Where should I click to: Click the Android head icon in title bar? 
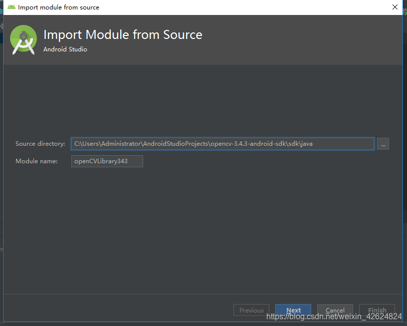point(11,7)
